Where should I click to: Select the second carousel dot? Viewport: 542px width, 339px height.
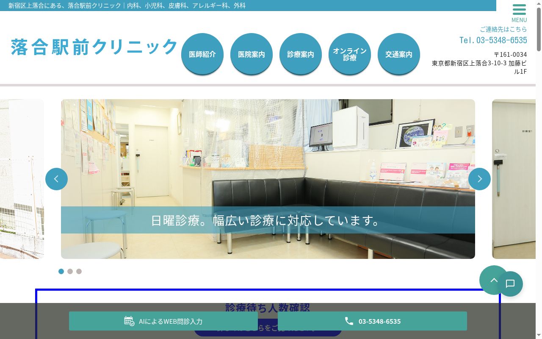70,271
